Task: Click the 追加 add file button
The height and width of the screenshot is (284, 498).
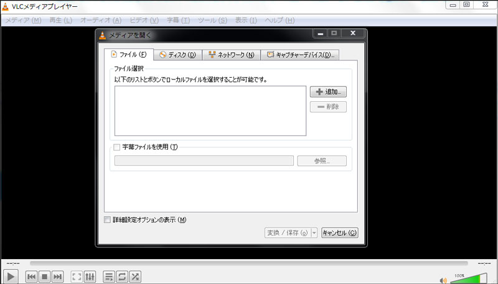Action: (x=328, y=92)
